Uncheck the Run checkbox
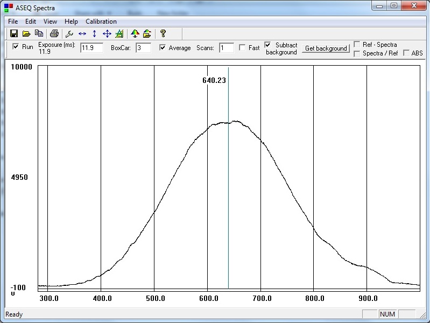Viewport: 430px width, 323px height. click(16, 47)
